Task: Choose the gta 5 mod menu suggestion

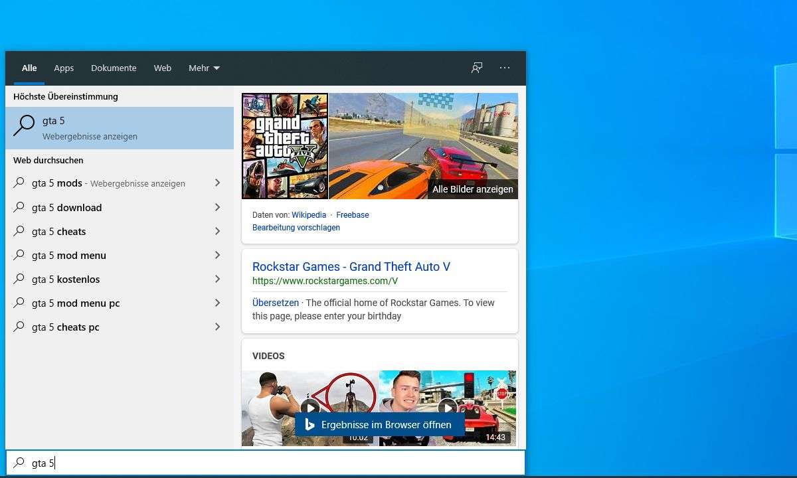Action: coord(120,255)
